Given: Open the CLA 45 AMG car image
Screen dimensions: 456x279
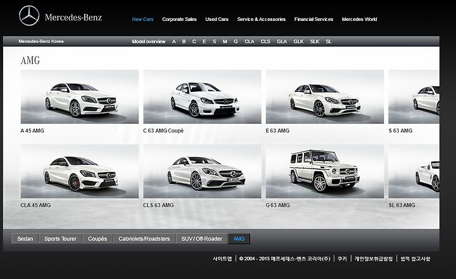Looking at the screenshot, I should tap(80, 172).
